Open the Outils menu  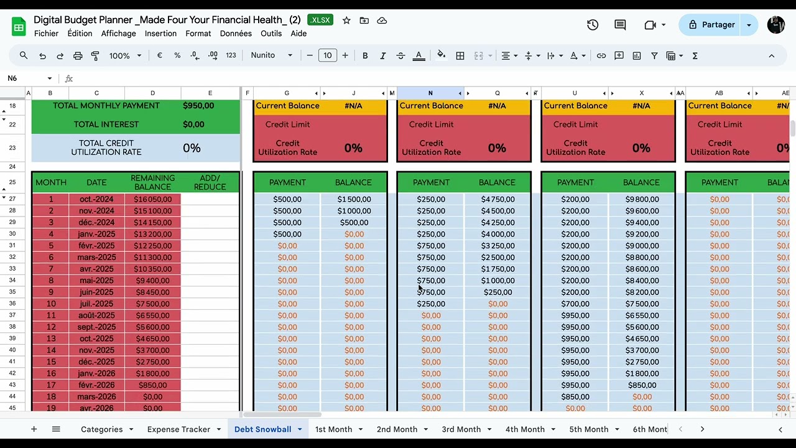[x=271, y=34]
